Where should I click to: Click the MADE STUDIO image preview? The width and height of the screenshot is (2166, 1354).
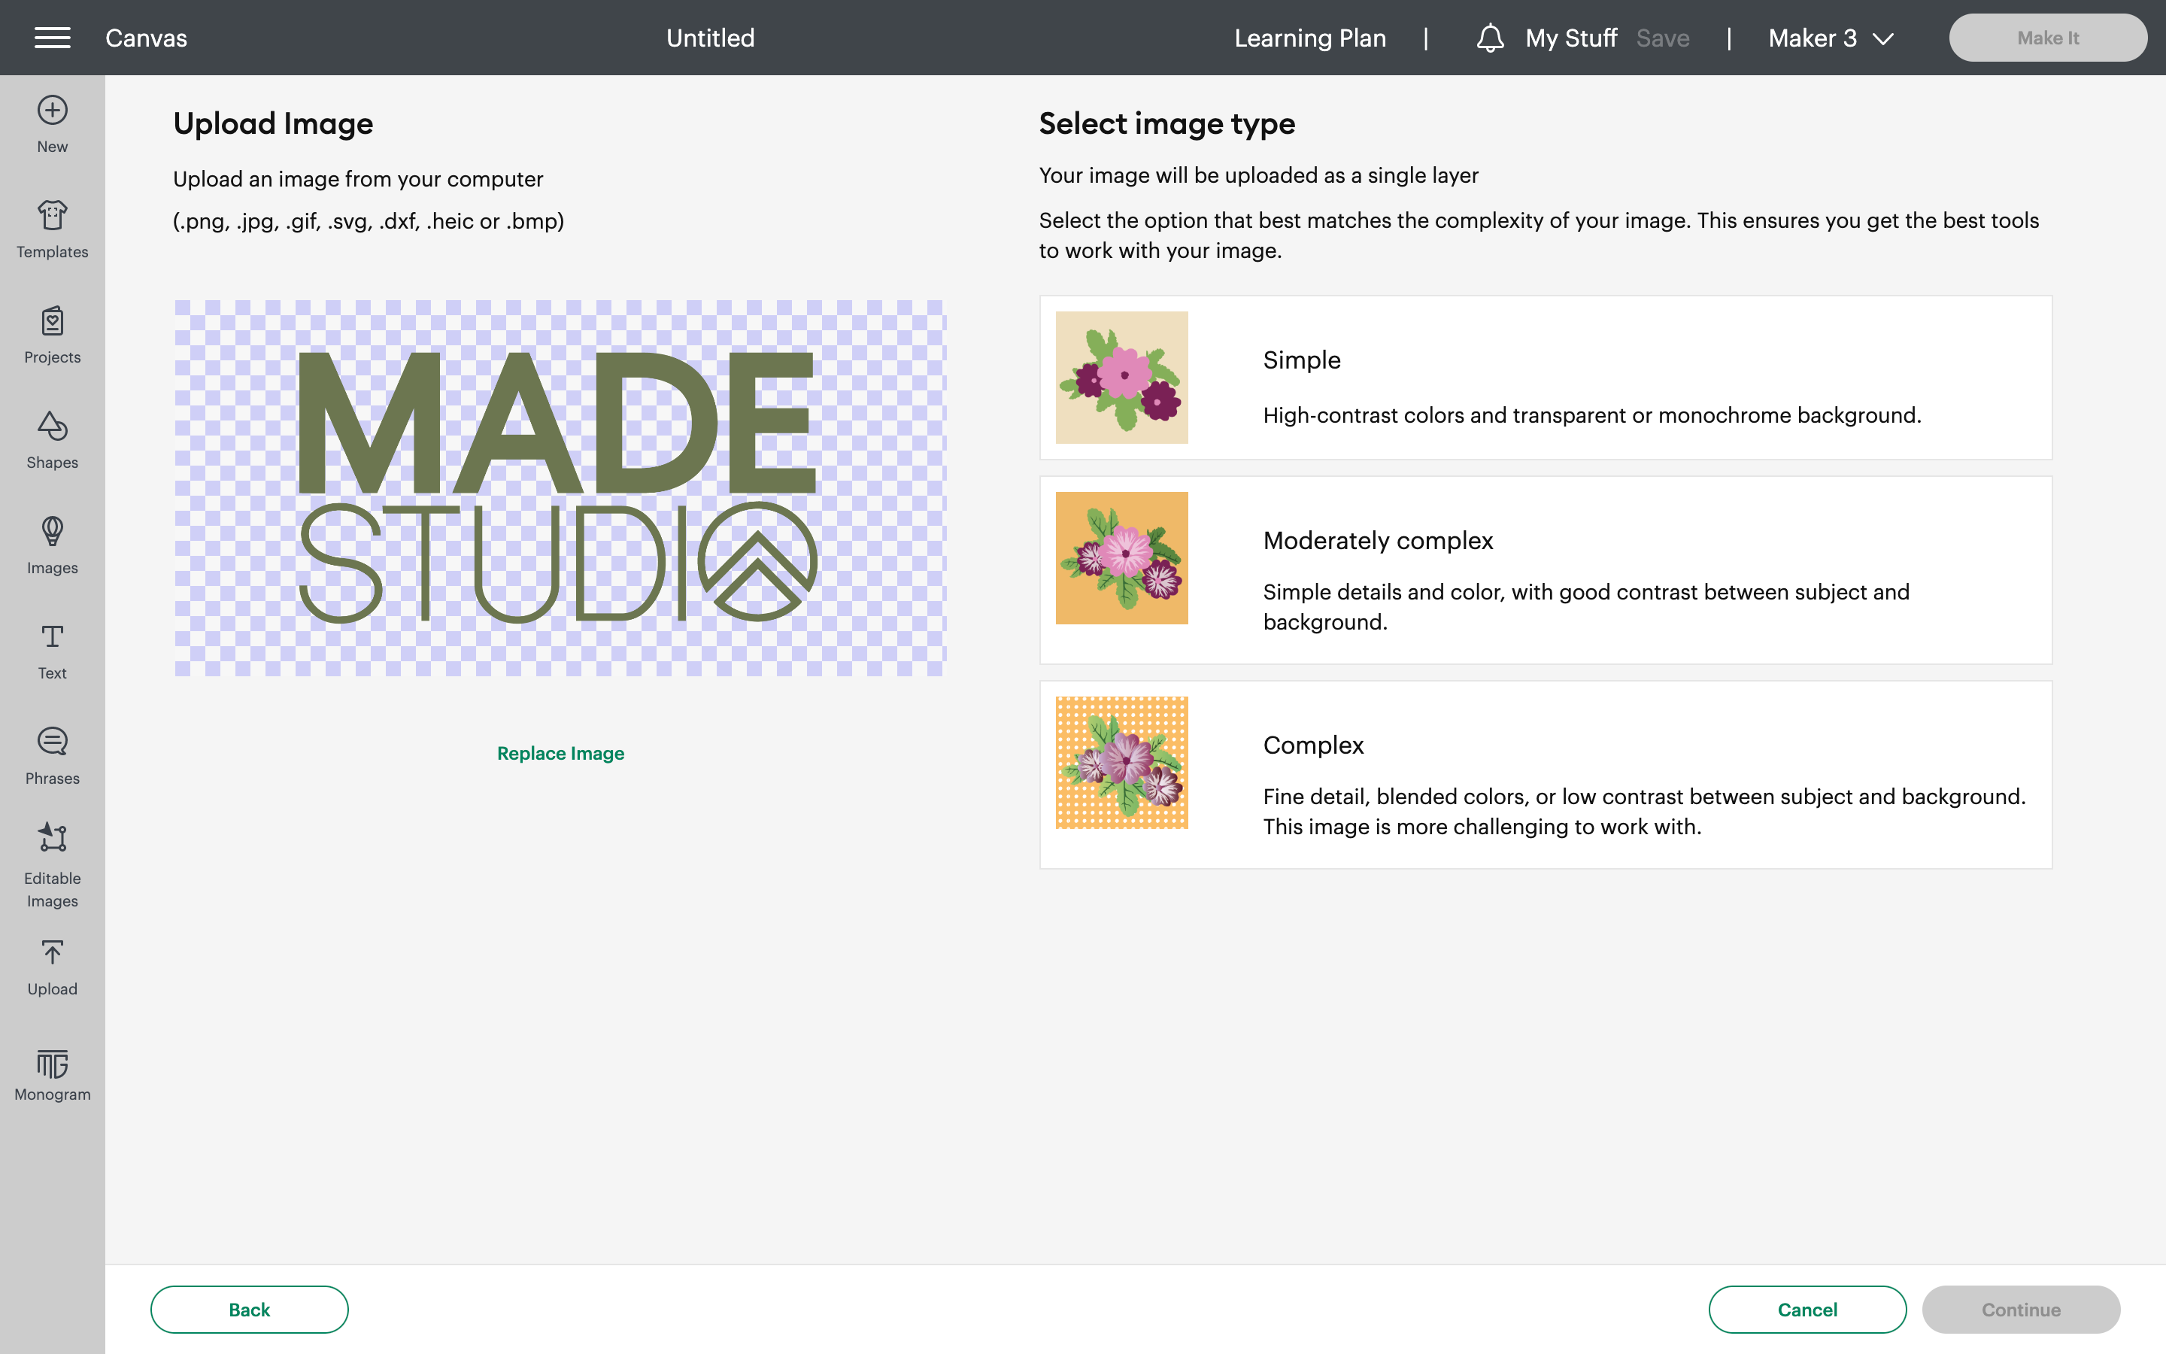(560, 488)
